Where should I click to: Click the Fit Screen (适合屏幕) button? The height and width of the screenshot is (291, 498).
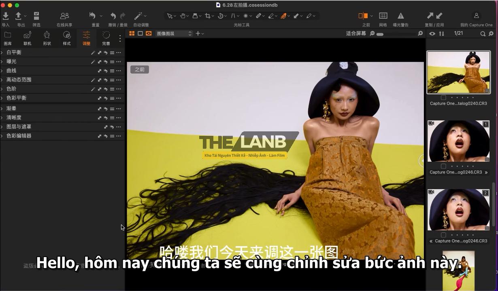coord(355,34)
